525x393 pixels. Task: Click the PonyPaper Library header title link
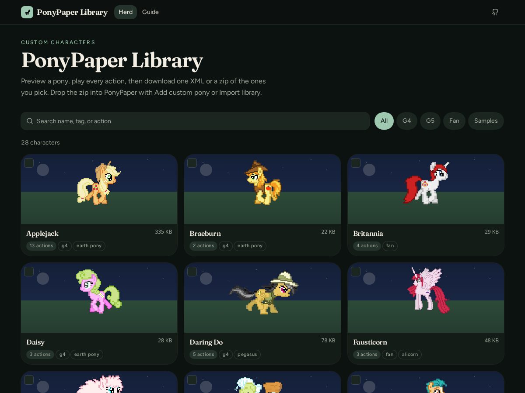coord(72,12)
